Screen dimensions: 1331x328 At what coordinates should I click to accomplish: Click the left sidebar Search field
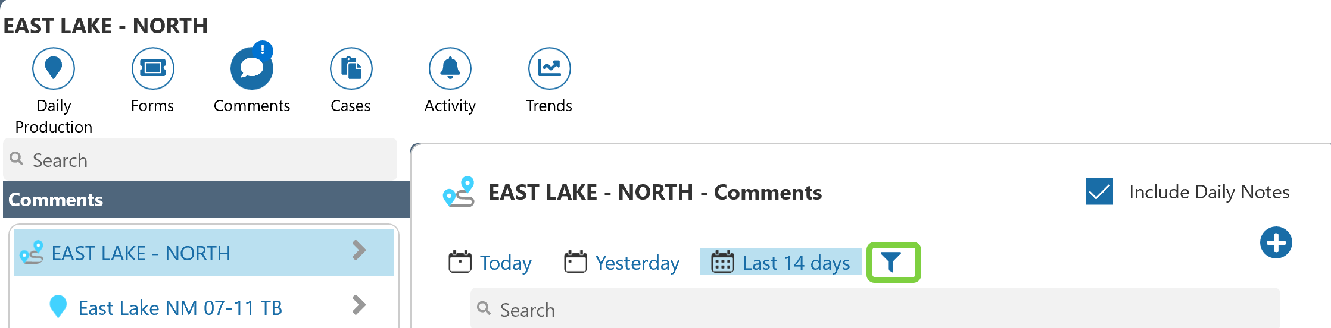point(202,160)
